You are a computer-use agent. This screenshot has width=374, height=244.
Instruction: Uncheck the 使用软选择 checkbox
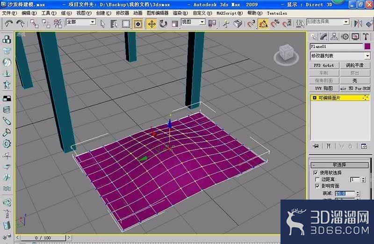point(316,172)
